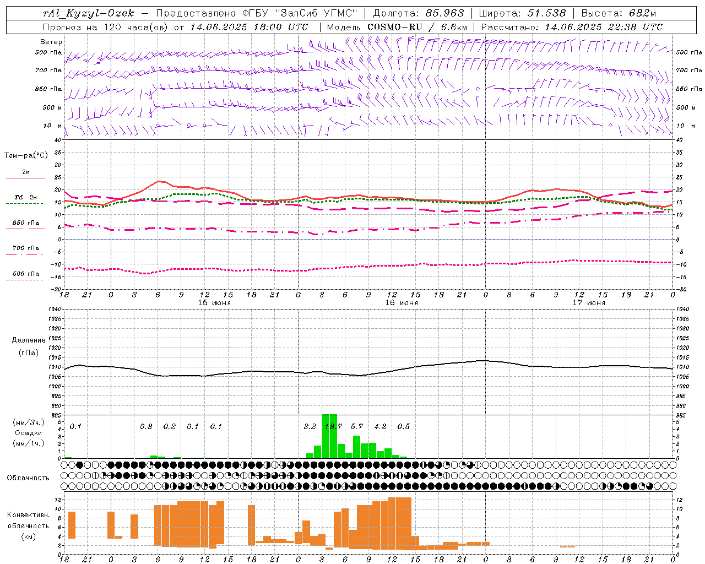
Task: Click the 700 гПа temperature legend entry
Action: tap(26, 248)
